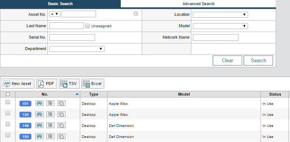Image resolution: width=290 pixels, height=142 pixels.
Task: Click the binoculars icon for asset 101
Action: point(39,103)
